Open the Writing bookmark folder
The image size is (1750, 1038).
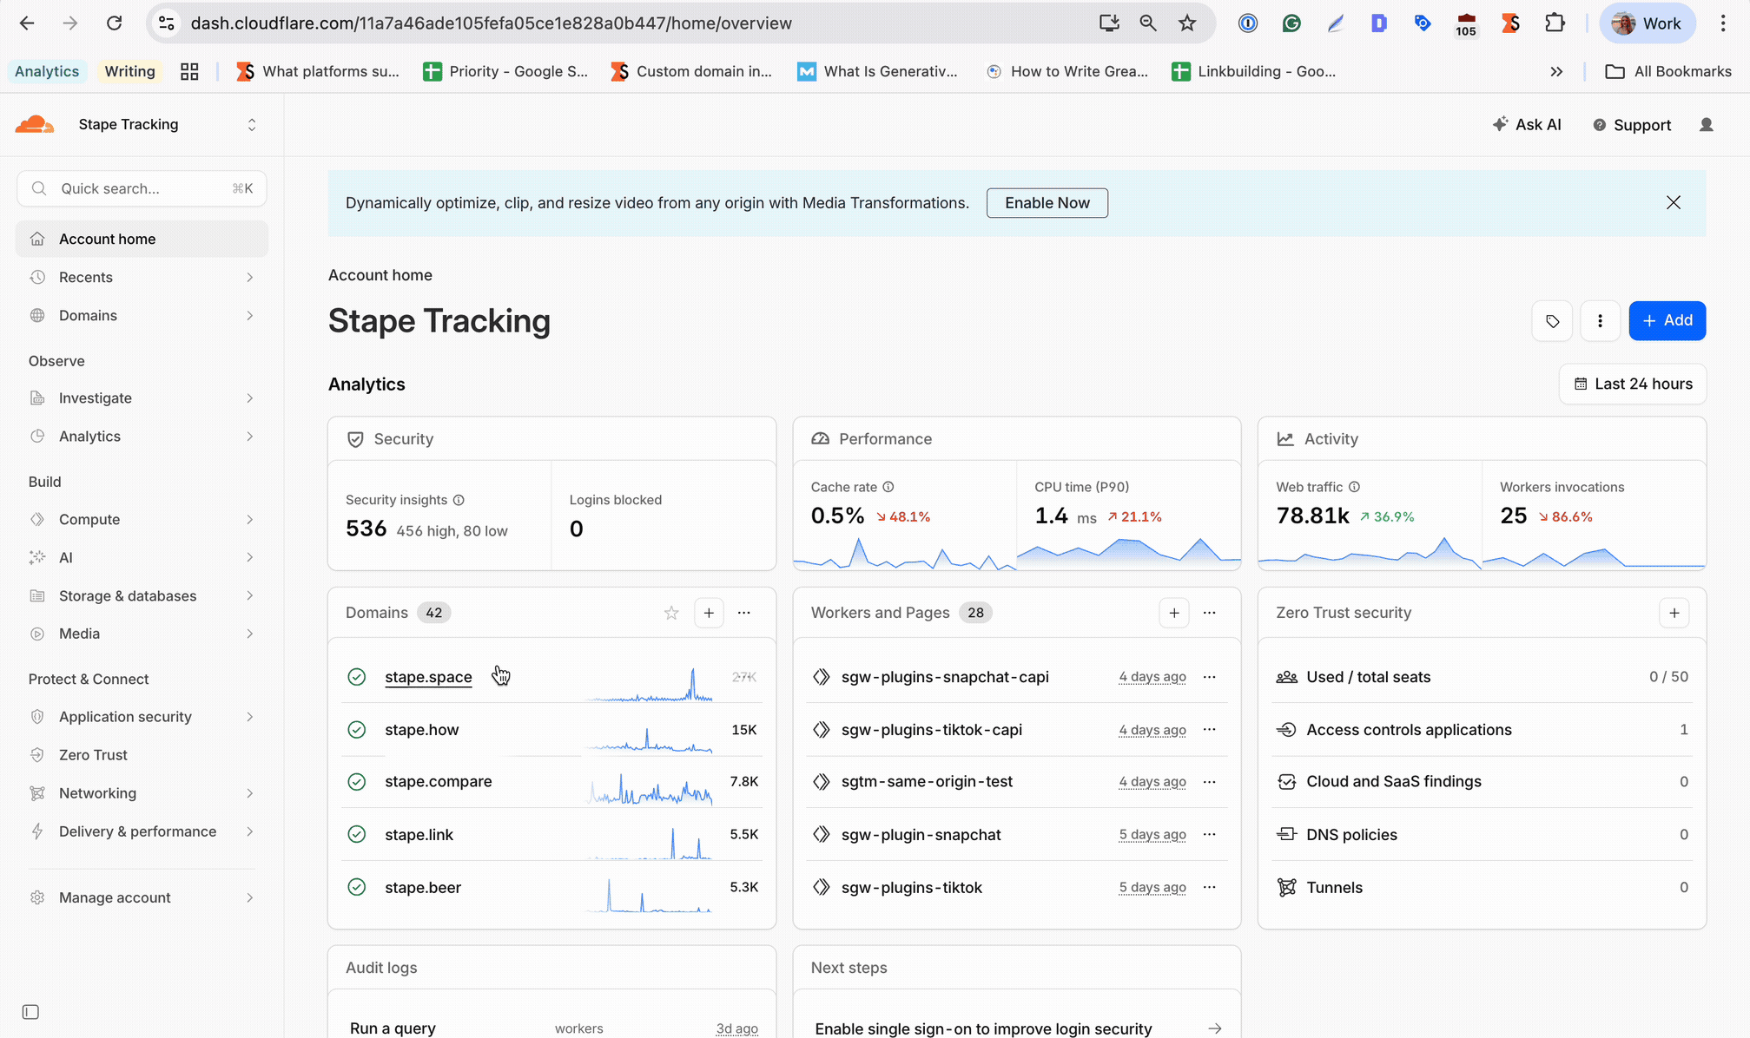click(129, 72)
